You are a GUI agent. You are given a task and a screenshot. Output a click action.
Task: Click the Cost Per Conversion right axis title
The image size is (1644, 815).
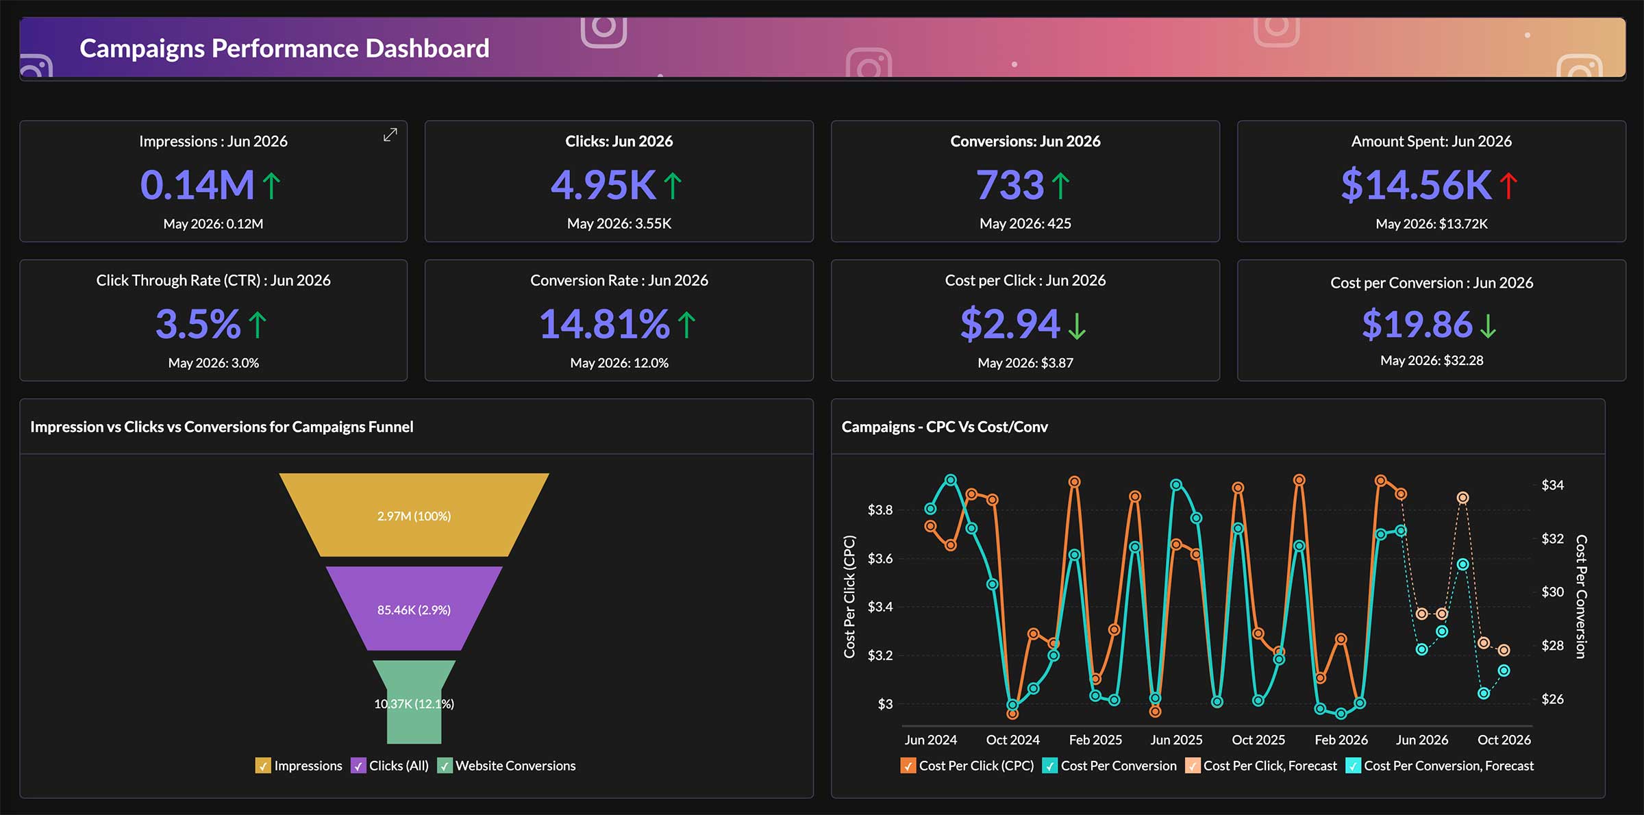[1581, 597]
